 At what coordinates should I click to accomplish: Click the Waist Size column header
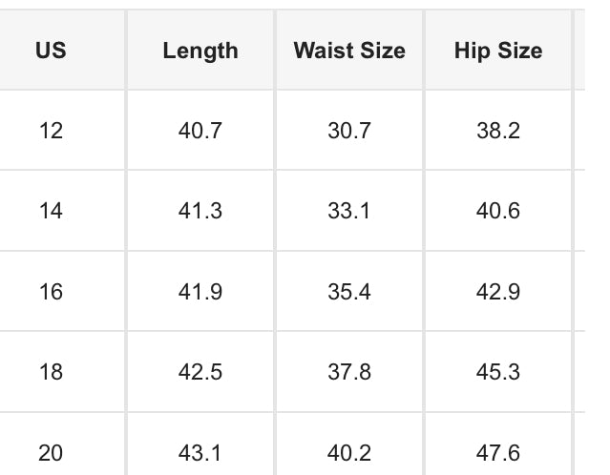pos(349,51)
